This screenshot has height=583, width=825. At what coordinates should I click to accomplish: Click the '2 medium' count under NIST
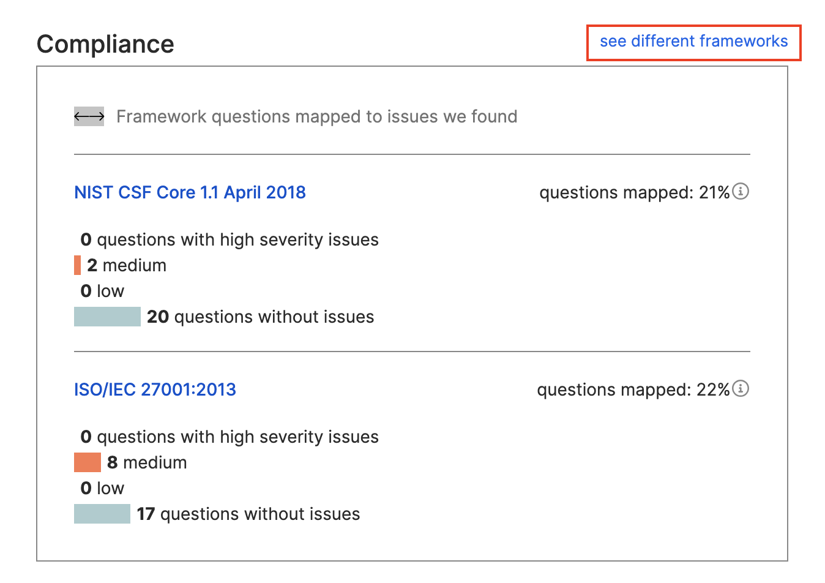point(127,265)
